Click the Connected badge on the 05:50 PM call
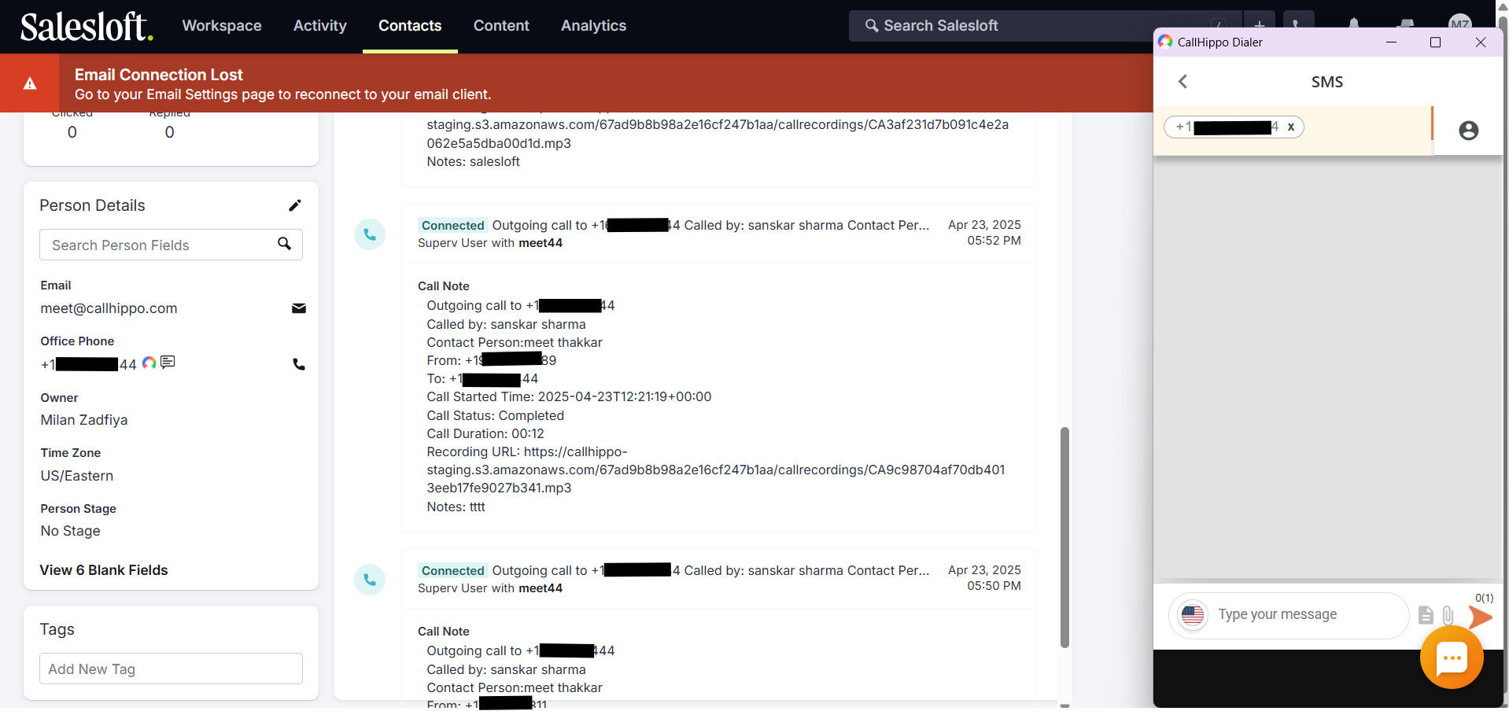1509x711 pixels. click(453, 571)
